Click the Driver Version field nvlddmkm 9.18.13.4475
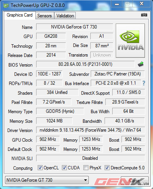This screenshot has width=153, height=189. [90, 130]
